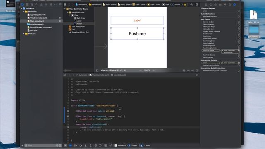The image size is (265, 149).
Task: Click the Touch Up Outside connection circle
Action: (238, 55)
